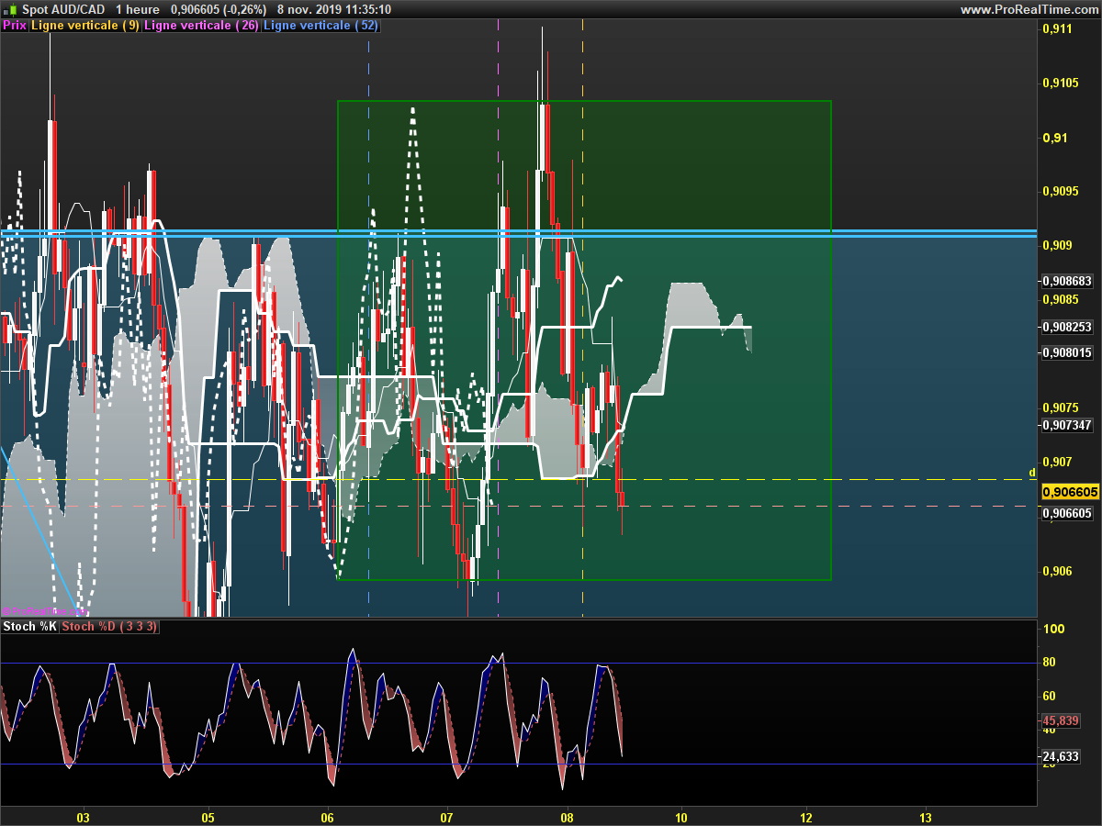Select the Stoch %D (3 3 3) label
Screen dimensions: 1102x826
pos(109,627)
